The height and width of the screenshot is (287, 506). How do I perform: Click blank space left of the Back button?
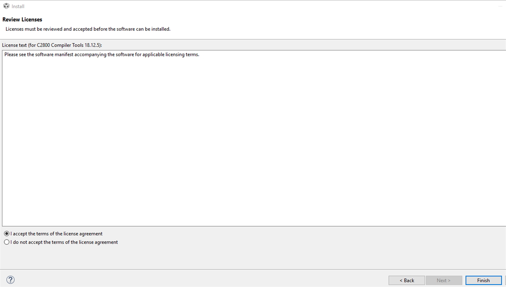click(206, 280)
